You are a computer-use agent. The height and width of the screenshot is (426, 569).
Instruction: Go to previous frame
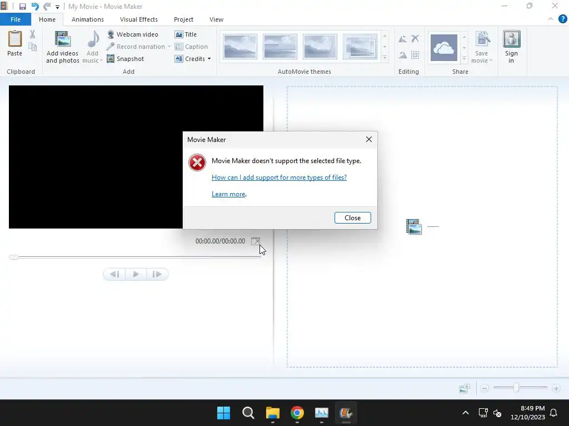point(114,274)
